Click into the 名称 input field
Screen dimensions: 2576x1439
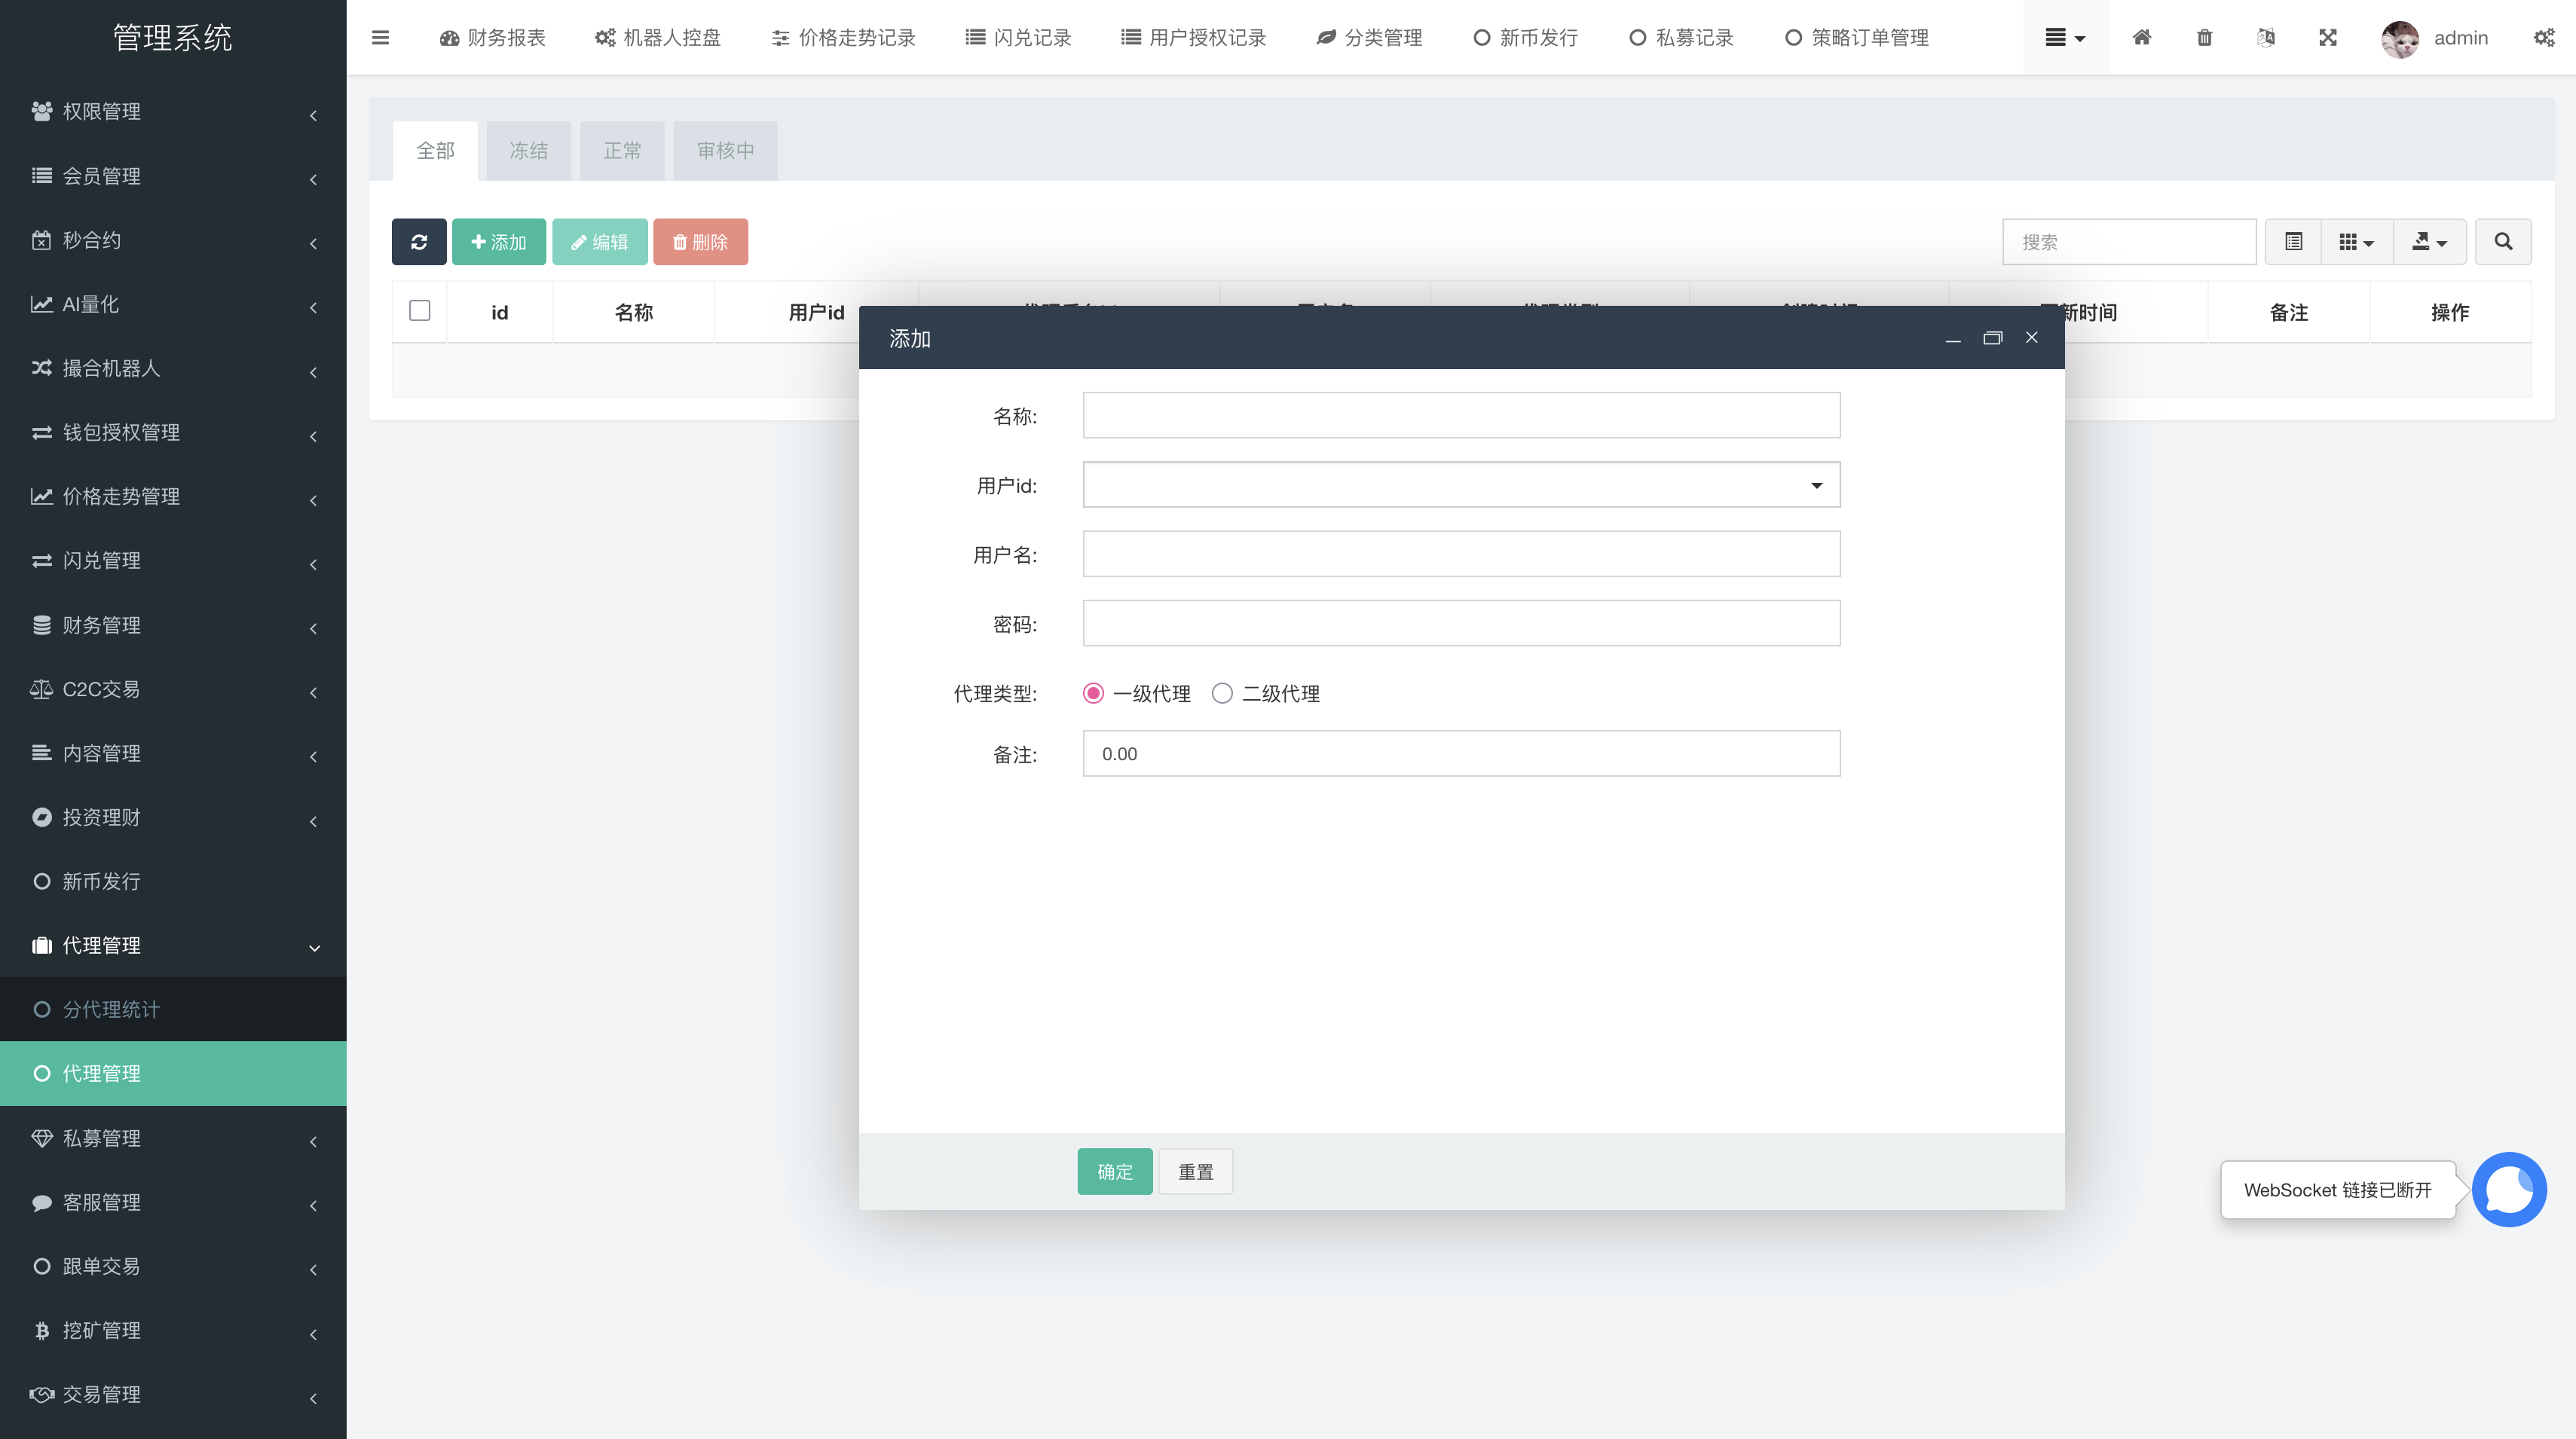[1461, 415]
